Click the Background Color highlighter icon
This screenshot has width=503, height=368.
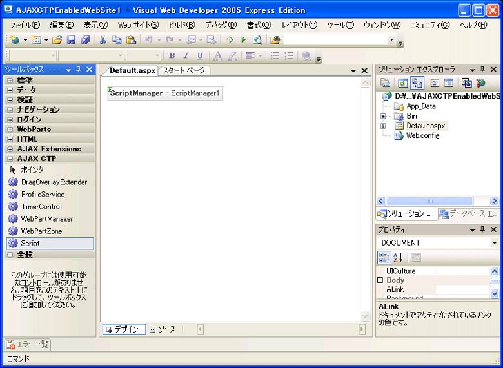(232, 56)
